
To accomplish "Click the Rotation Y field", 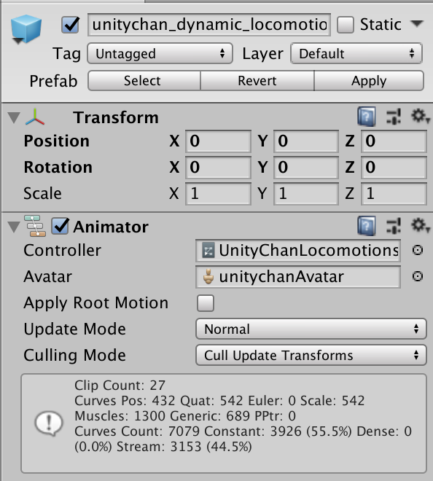I will [x=306, y=167].
